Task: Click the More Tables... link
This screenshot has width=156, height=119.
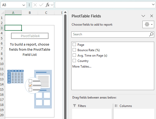Action: coord(82,67)
